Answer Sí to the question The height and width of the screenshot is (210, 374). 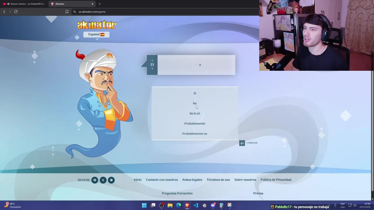(x=195, y=93)
